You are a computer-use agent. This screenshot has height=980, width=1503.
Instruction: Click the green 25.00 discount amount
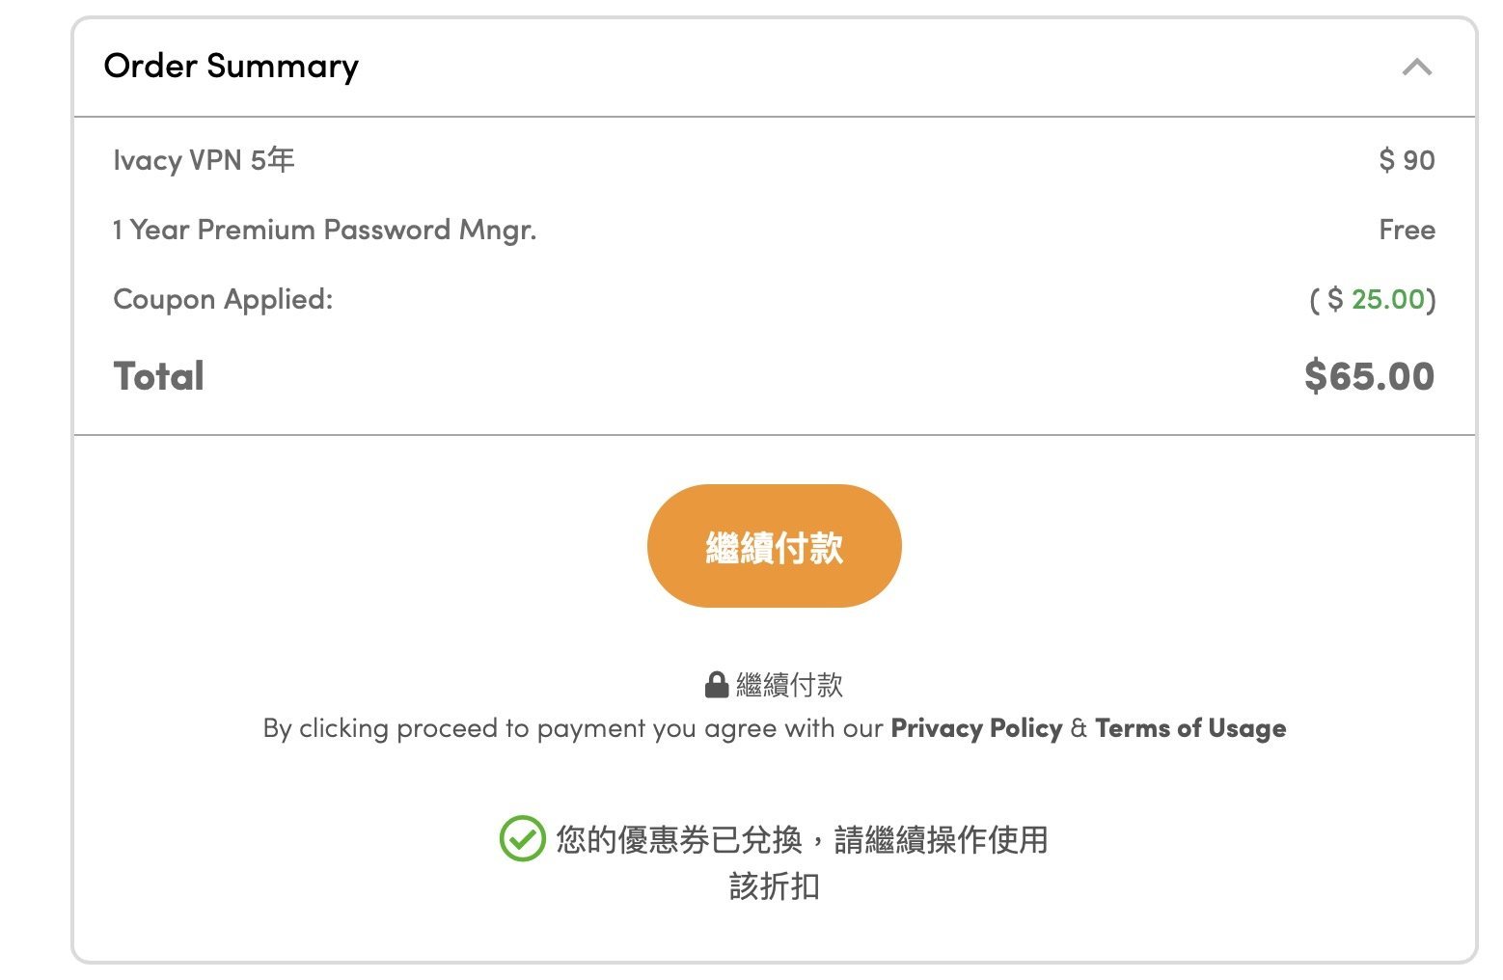[x=1388, y=299]
